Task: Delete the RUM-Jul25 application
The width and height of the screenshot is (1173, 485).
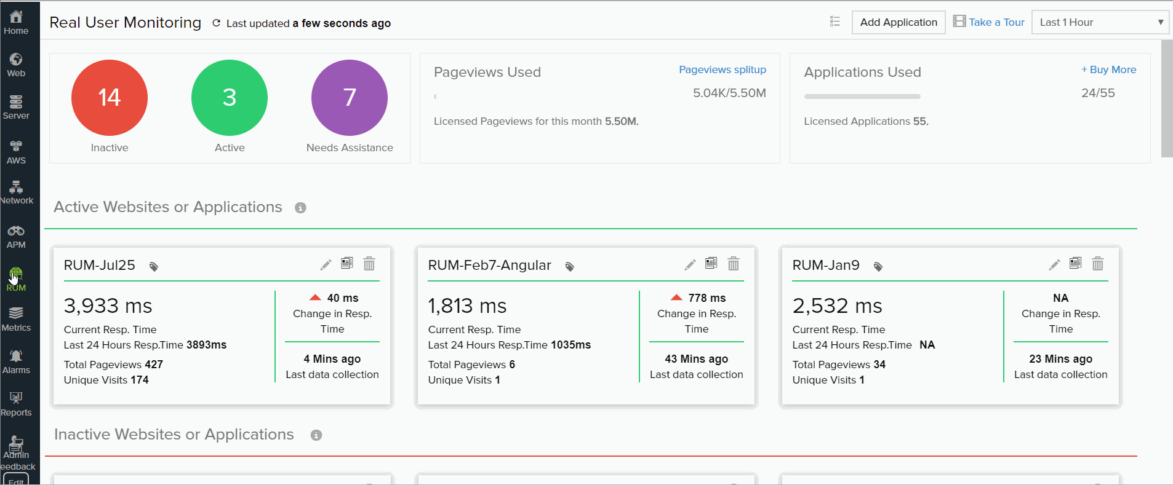Action: click(x=369, y=264)
